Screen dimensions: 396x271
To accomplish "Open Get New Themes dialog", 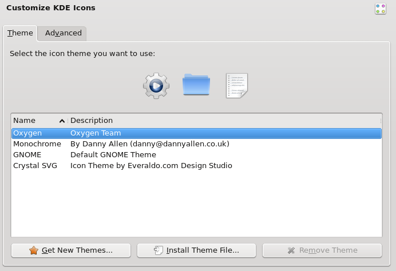I will [71, 250].
